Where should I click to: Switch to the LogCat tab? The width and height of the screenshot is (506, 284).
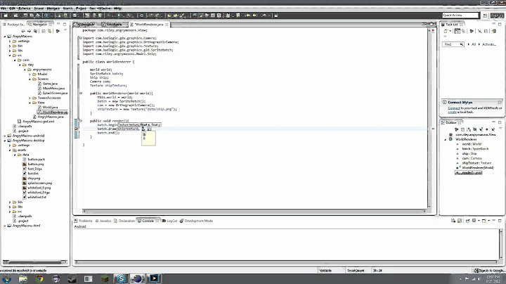(x=169, y=221)
